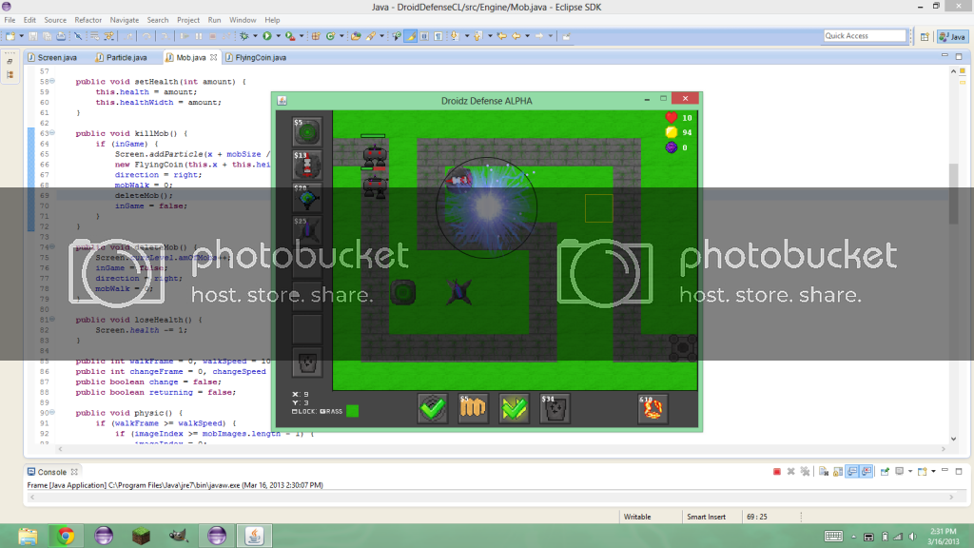The image size is (974, 548).
Task: Select the $5 green tower in Droidz Defense
Action: click(x=307, y=131)
